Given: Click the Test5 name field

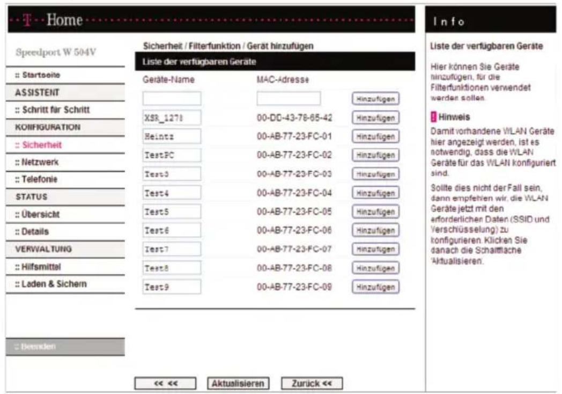Looking at the screenshot, I should point(172,211).
